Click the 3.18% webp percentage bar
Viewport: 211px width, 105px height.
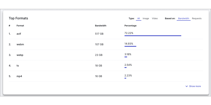coord(126,57)
